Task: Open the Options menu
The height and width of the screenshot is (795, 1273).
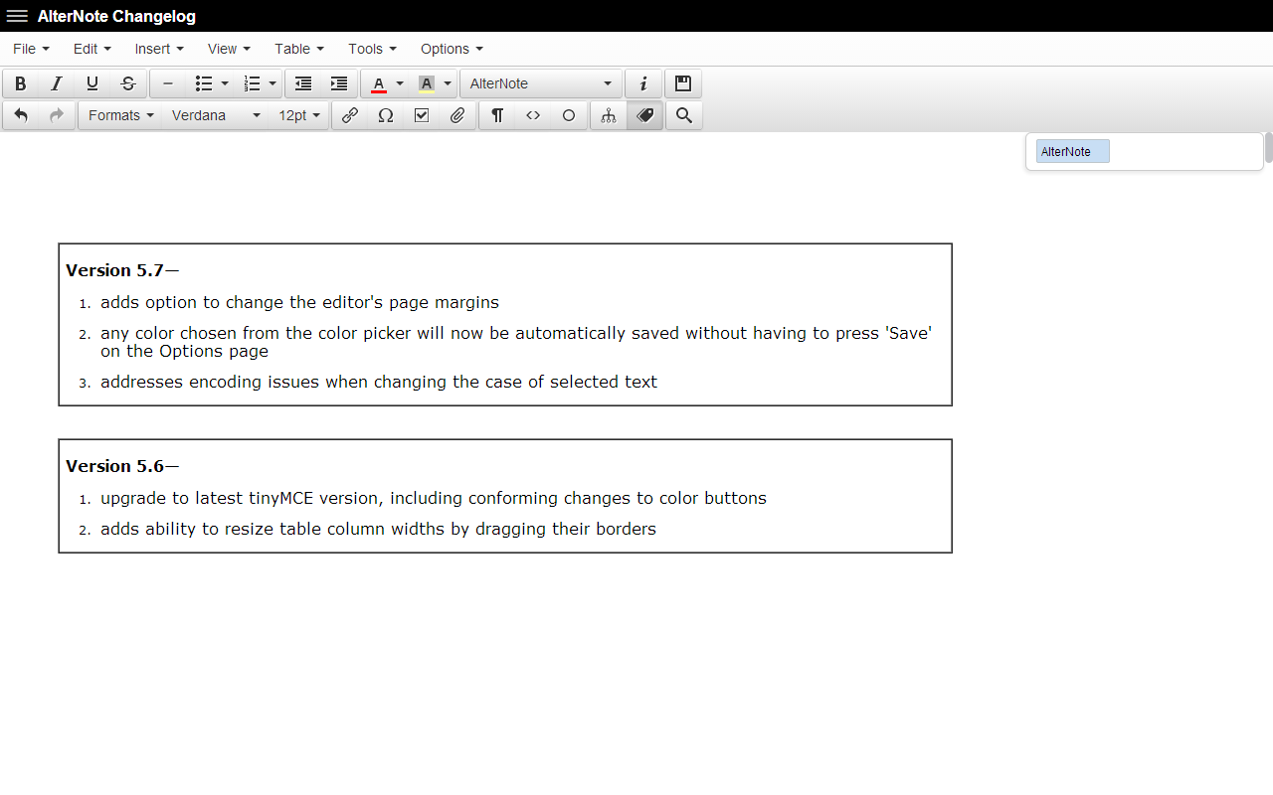Action: pos(452,49)
